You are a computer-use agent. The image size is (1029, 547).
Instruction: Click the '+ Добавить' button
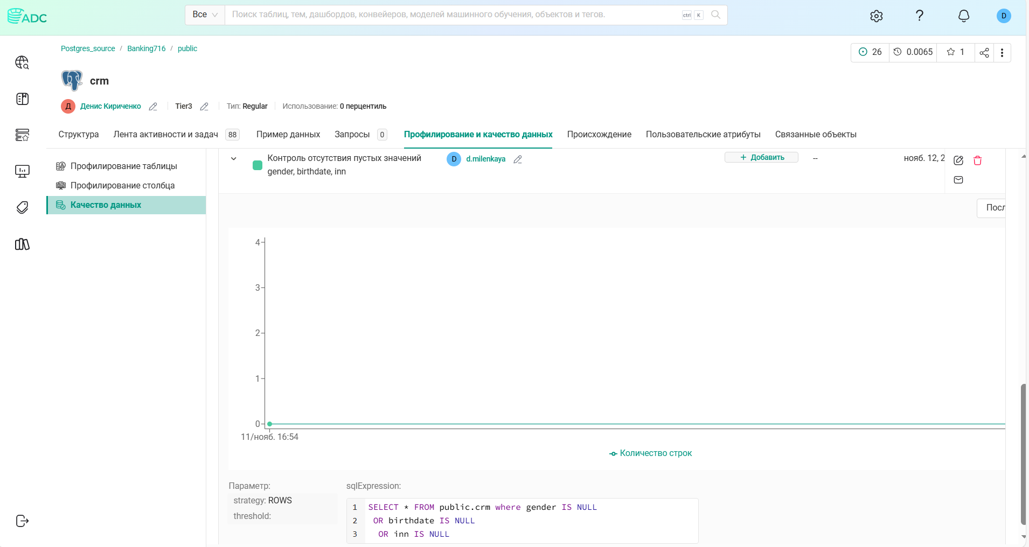click(x=761, y=157)
